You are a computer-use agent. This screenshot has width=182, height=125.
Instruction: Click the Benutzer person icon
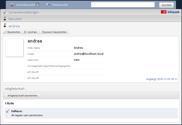tap(5, 19)
